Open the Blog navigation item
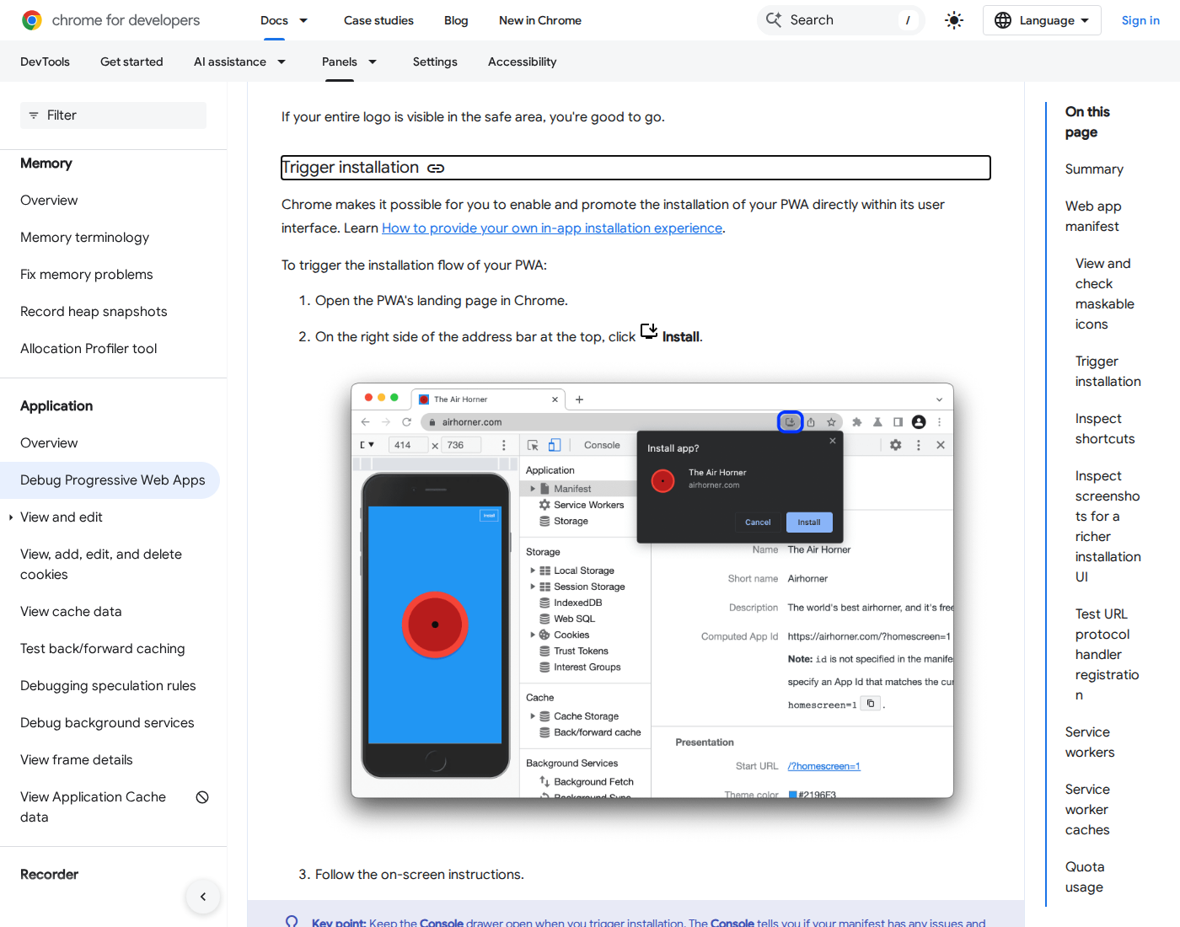Viewport: 1180px width, 927px height. click(456, 20)
